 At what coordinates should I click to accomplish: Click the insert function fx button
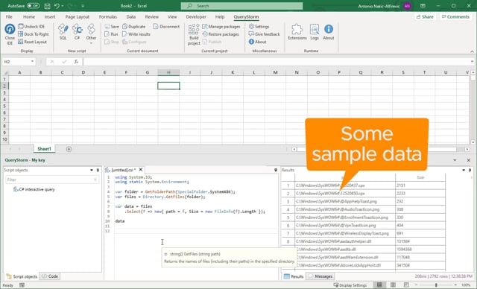tap(76, 62)
